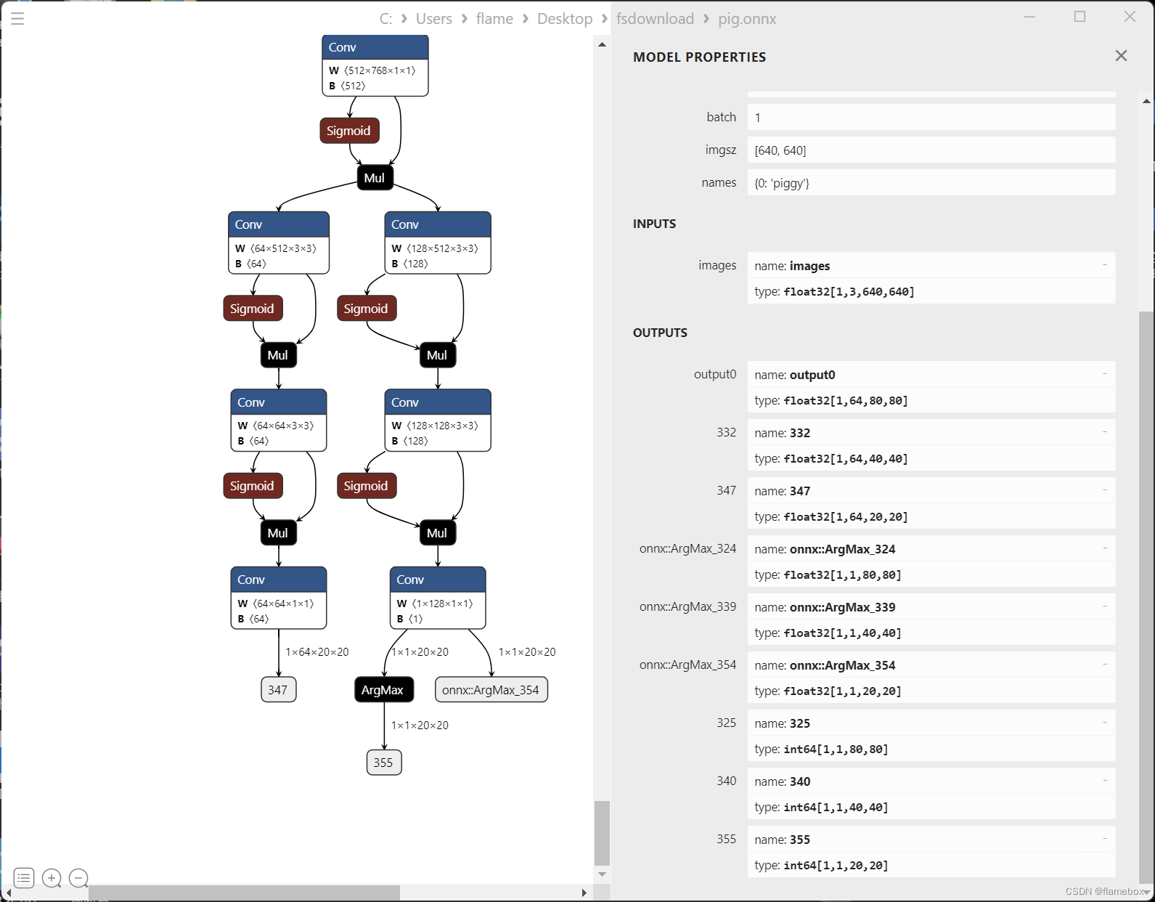Screen dimensions: 1155x902
Task: Select Sigmoid node under Conv 128×512×3×3
Action: [367, 309]
